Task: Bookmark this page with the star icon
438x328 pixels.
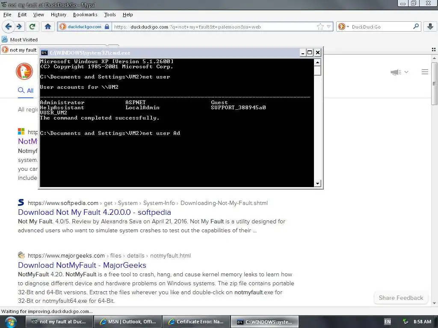Action: pos(320,27)
